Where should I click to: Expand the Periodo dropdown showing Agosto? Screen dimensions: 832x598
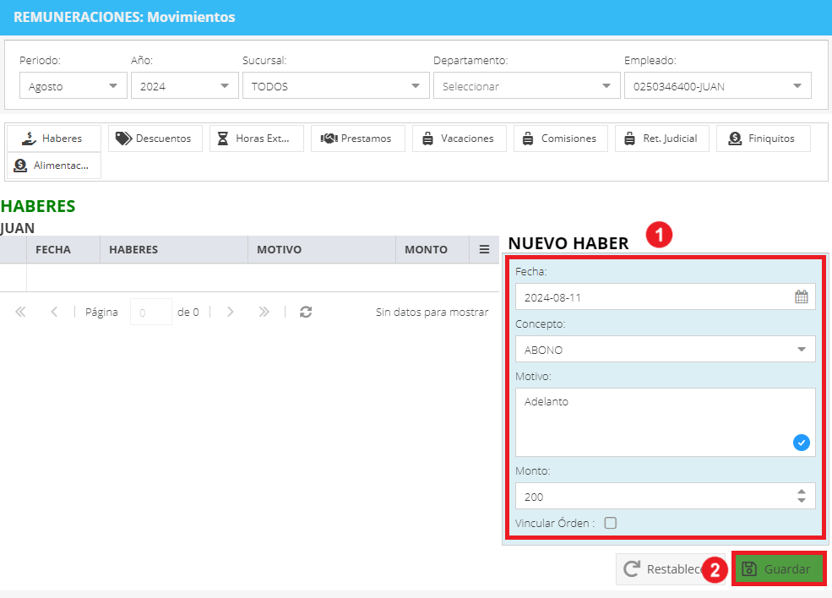tap(73, 86)
